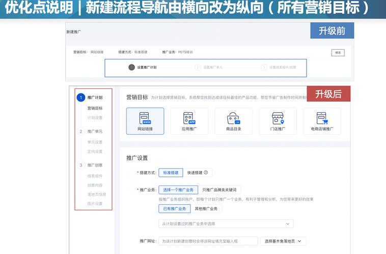Go to the 推广创意 step in the sidebar
386x254 pixels.
tap(95, 165)
